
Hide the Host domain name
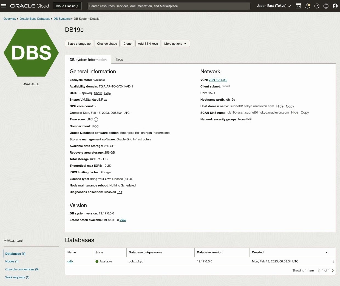[x=280, y=106]
